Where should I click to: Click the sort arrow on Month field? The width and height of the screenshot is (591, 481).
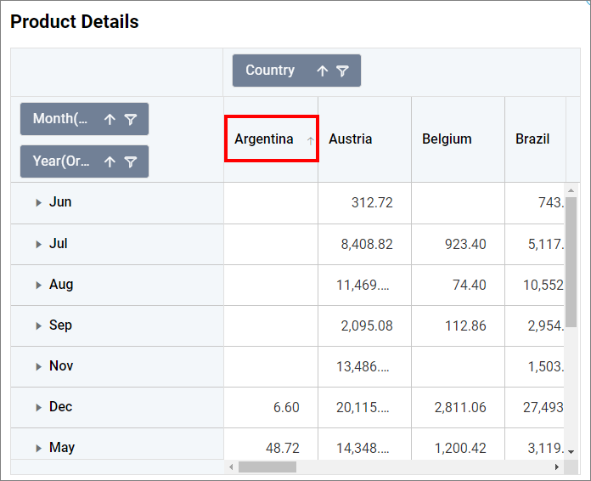point(110,120)
